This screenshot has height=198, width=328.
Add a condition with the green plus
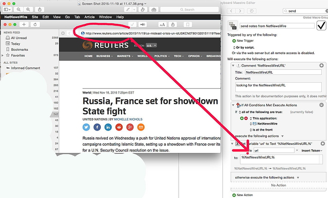242,118
